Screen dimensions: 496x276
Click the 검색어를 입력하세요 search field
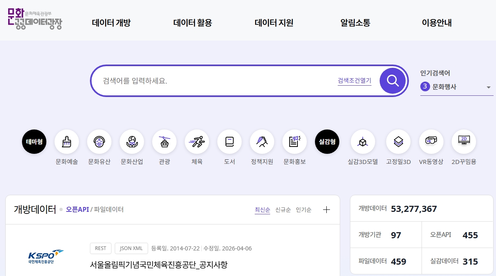pos(212,81)
